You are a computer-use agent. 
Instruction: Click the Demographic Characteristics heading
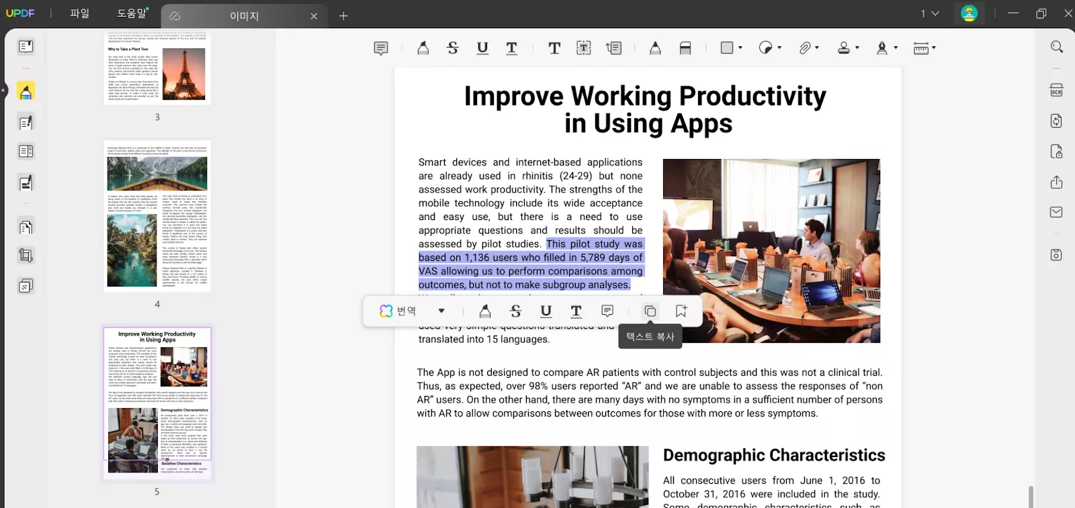(774, 455)
